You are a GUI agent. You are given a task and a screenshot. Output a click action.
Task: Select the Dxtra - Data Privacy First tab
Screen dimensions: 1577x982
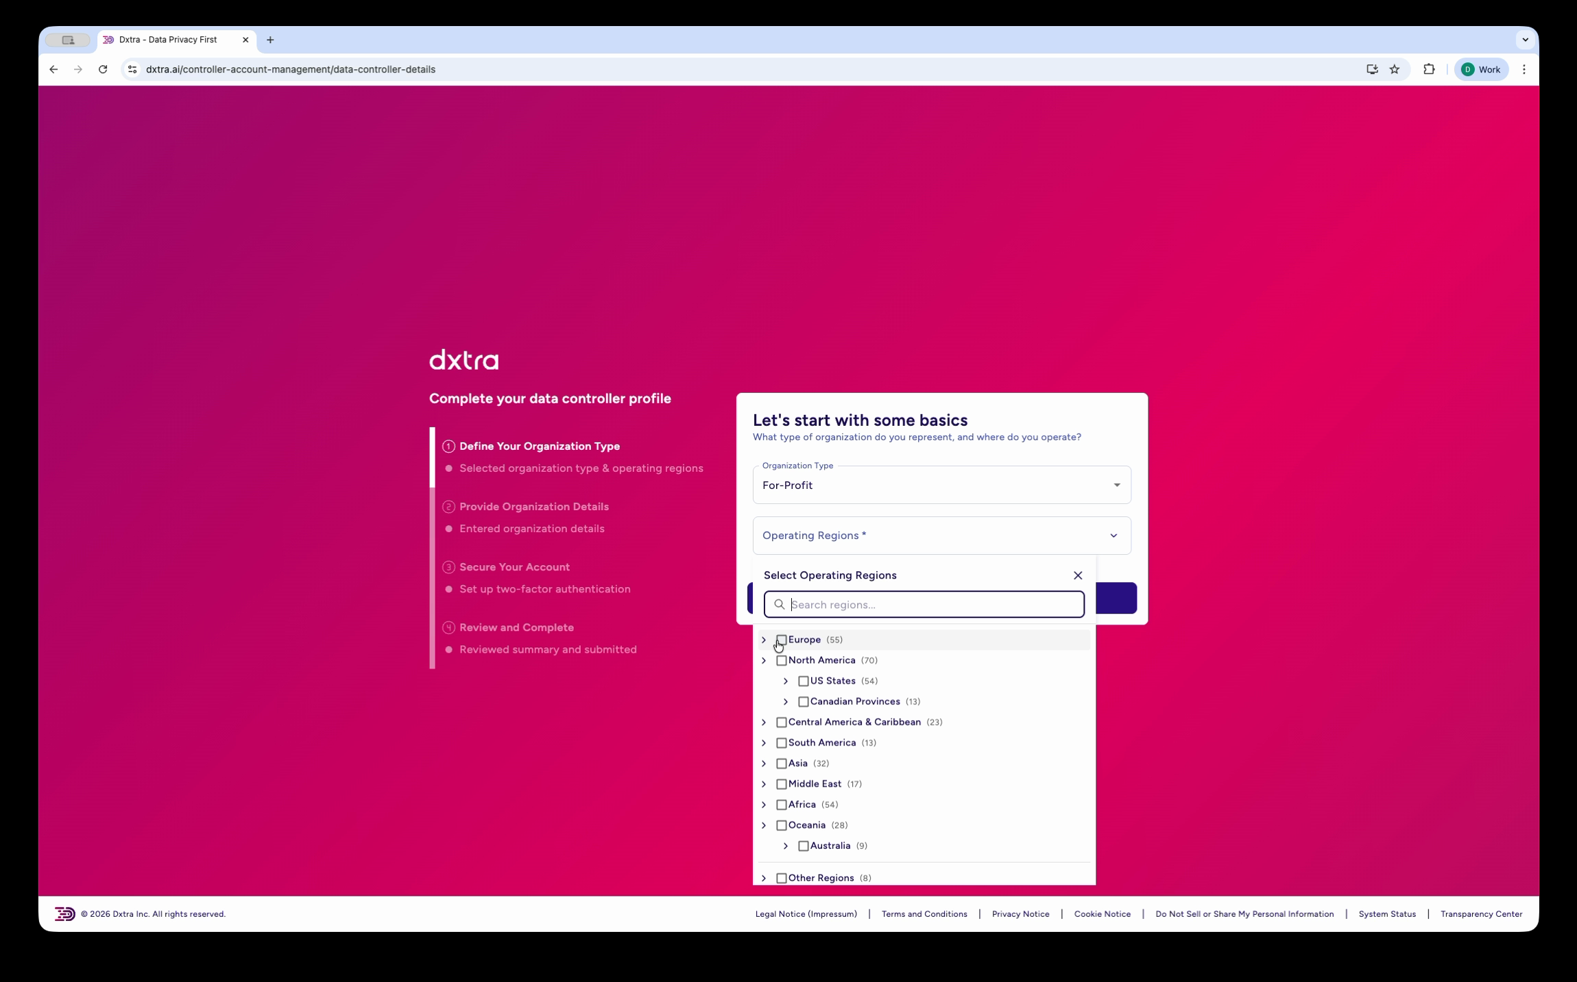tap(168, 40)
